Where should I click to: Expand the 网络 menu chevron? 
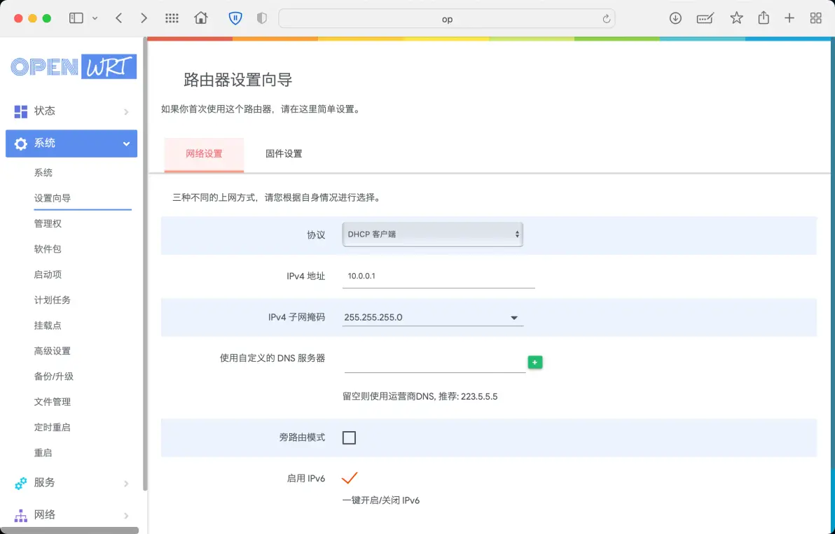[x=126, y=515]
